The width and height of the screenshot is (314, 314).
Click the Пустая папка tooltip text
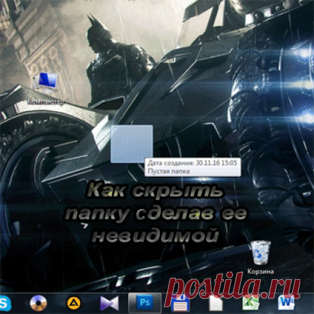169,171
